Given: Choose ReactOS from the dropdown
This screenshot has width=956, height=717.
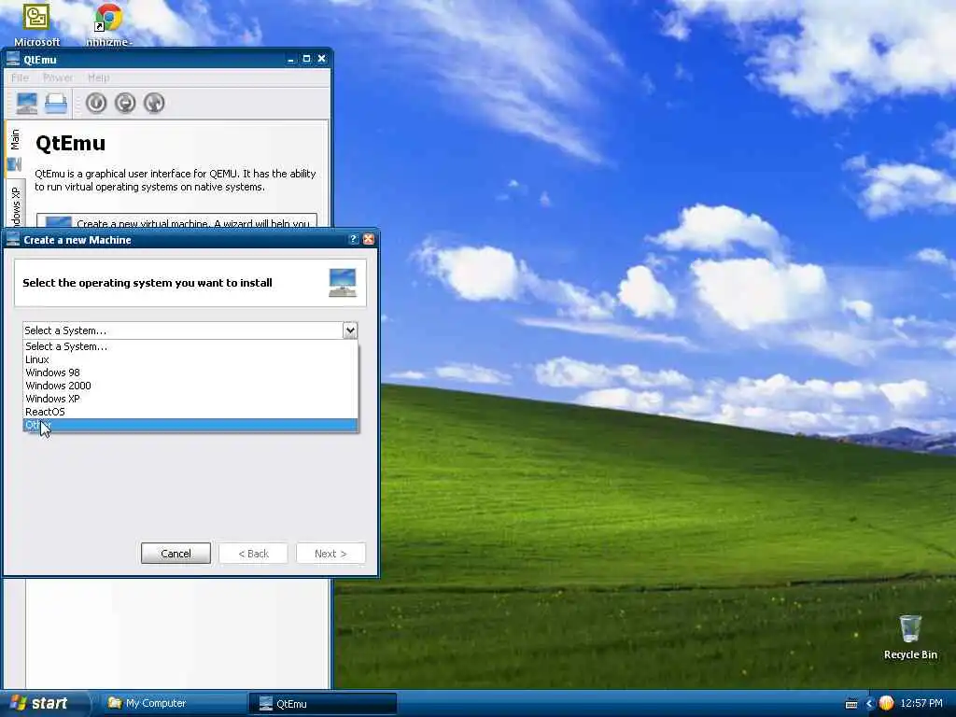Looking at the screenshot, I should 190,412.
